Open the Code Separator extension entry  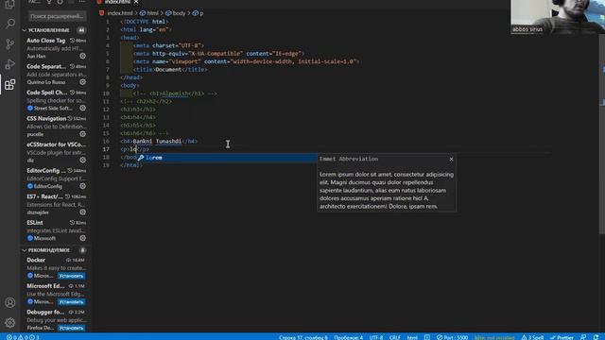[x=56, y=74]
